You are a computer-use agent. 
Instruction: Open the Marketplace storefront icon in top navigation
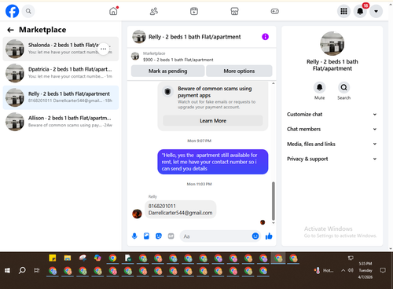[x=234, y=11]
